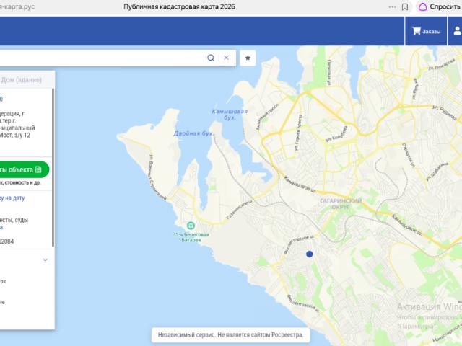Open the Заказы shopping cart

(x=426, y=31)
